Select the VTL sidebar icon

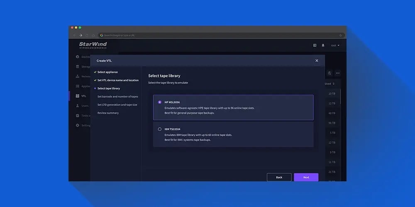coord(78,96)
